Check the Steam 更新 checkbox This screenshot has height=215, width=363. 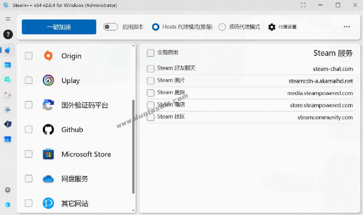150,93
